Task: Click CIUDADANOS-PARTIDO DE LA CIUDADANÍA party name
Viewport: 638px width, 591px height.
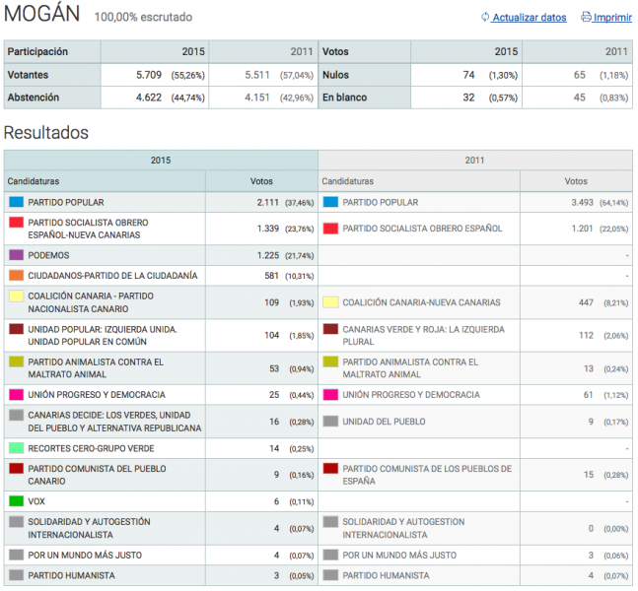Action: click(x=112, y=276)
